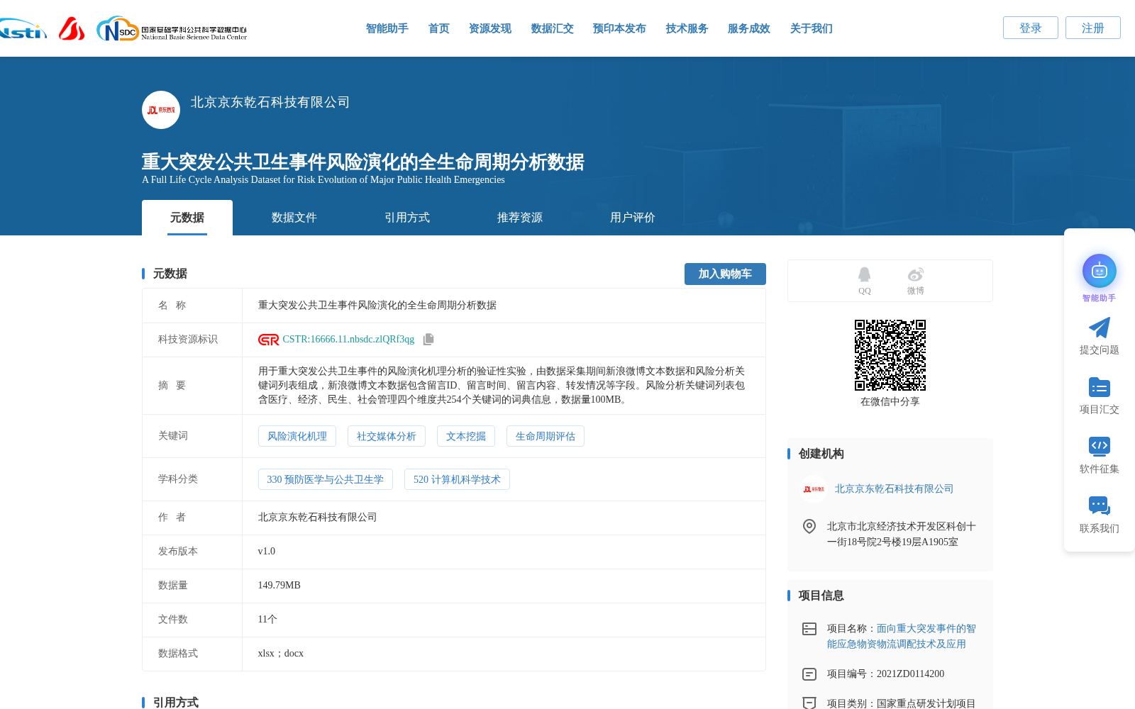Open 资源发现 navigation menu
Screen dimensions: 1135x709
click(490, 28)
